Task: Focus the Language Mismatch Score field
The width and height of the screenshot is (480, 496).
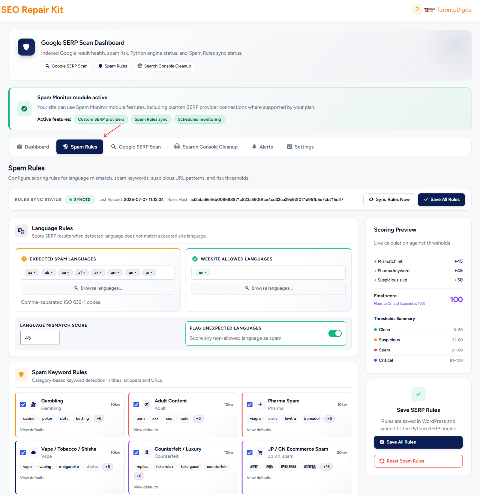Action: pyautogui.click(x=40, y=338)
